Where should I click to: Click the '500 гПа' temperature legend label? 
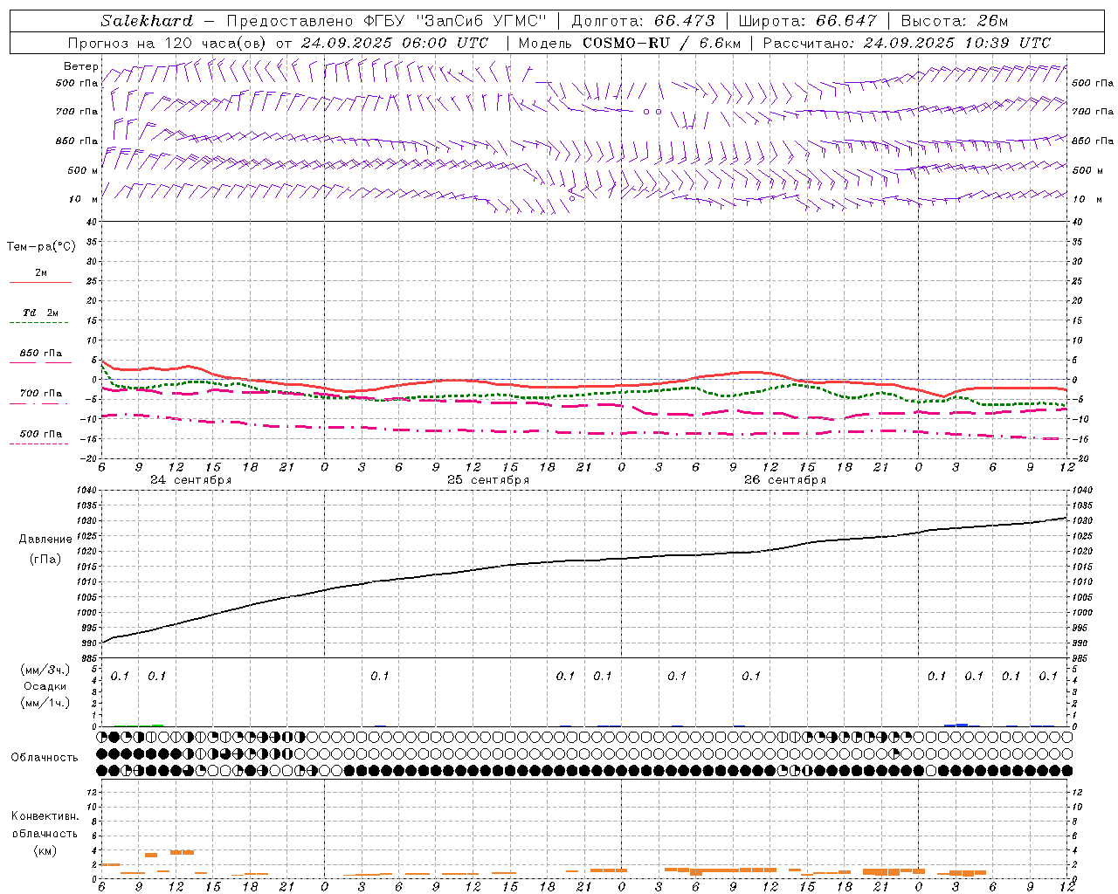[41, 434]
